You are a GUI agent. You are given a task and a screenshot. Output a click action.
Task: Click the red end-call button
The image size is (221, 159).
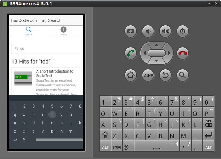pos(183,53)
